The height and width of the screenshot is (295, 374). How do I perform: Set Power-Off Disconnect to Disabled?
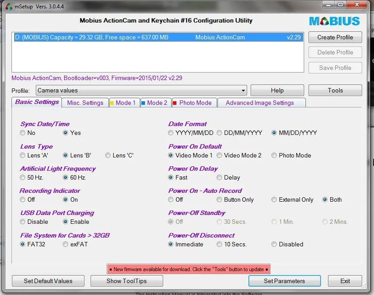[x=287, y=245]
